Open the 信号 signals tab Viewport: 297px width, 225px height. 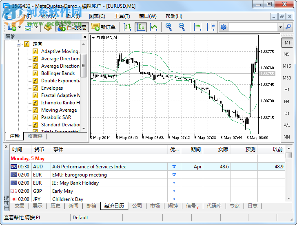click(192, 206)
